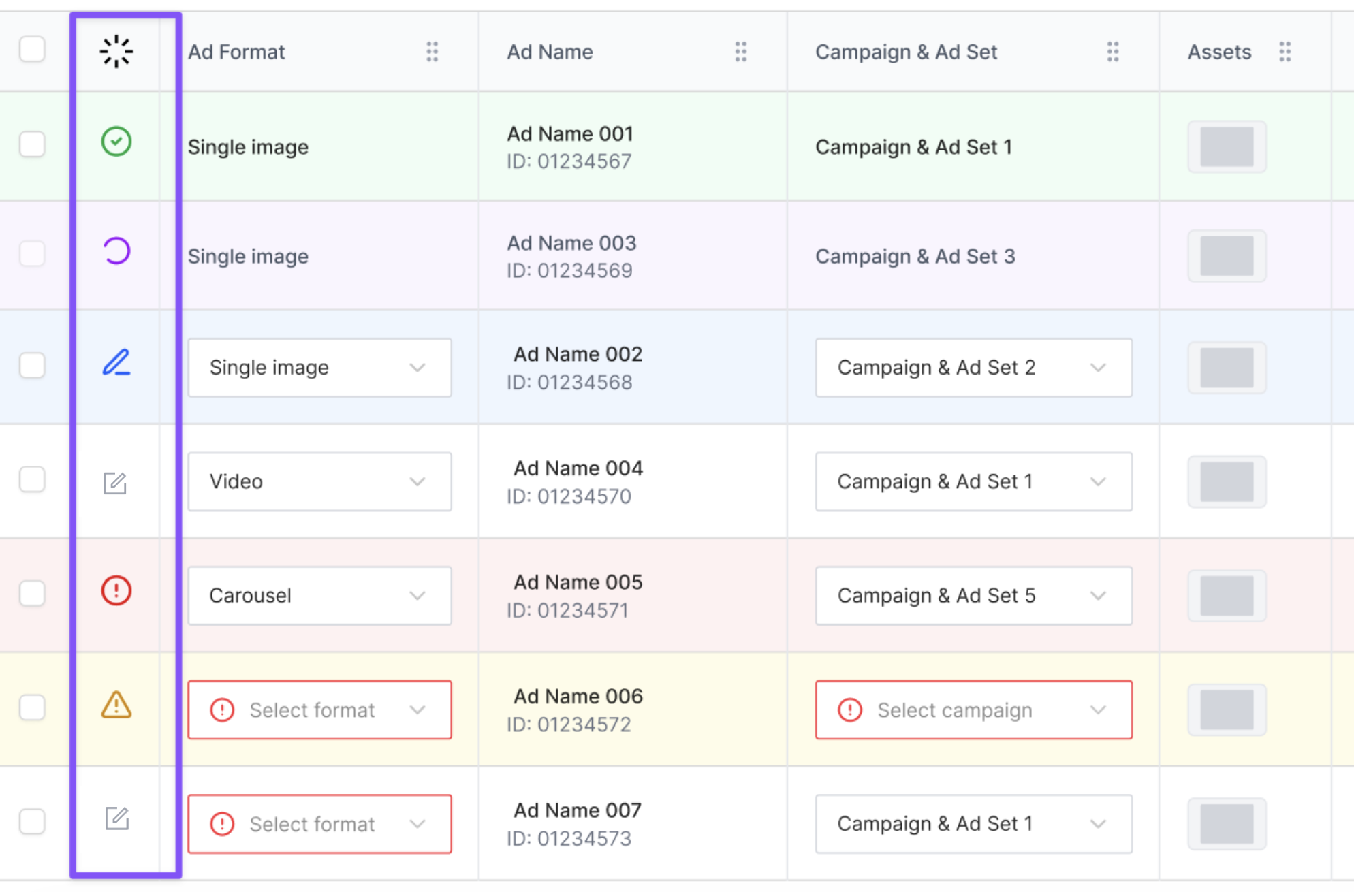Check the box for Ad Name 001 row

pos(32,144)
